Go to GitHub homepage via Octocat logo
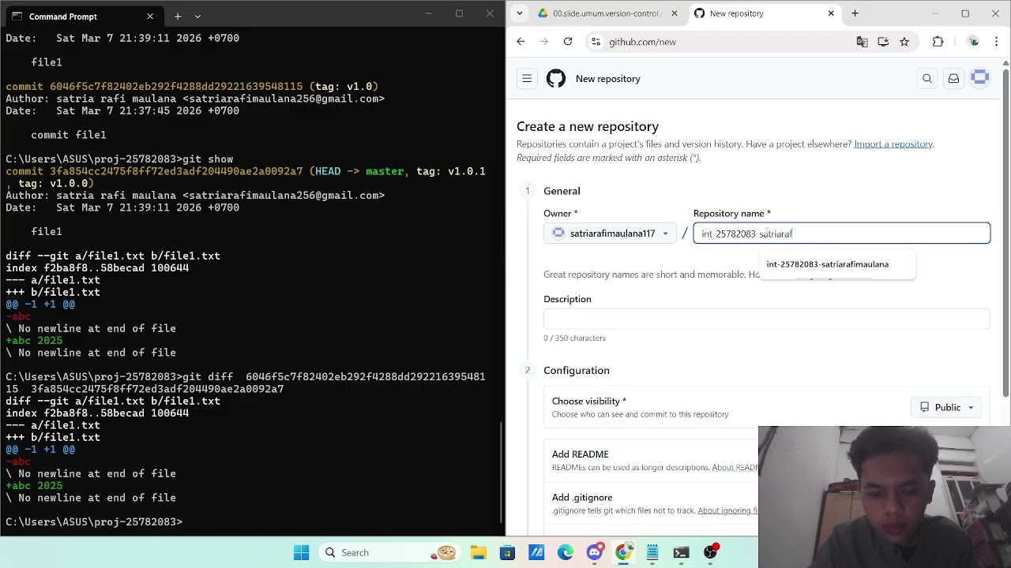The image size is (1011, 568). coord(556,79)
